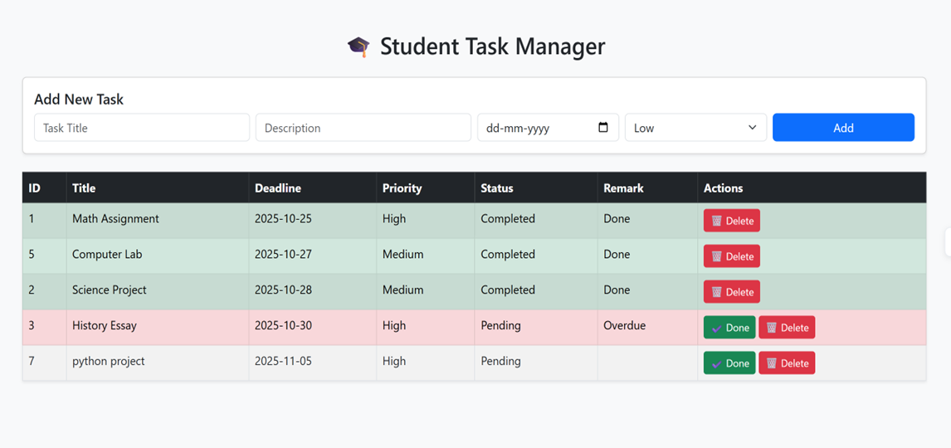Click the Medium priority of Computer Lab

click(402, 254)
